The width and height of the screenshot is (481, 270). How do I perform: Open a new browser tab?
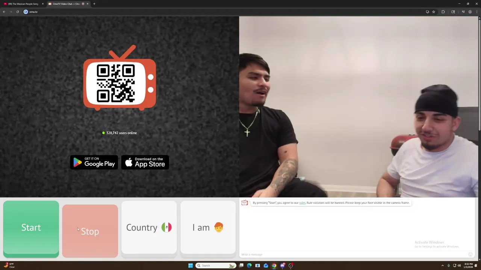point(94,4)
